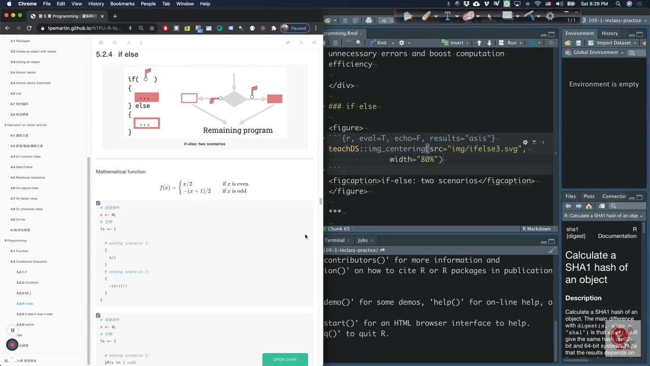Open Spotlight search in menu bar
This screenshot has width=650, height=366.
[618, 4]
